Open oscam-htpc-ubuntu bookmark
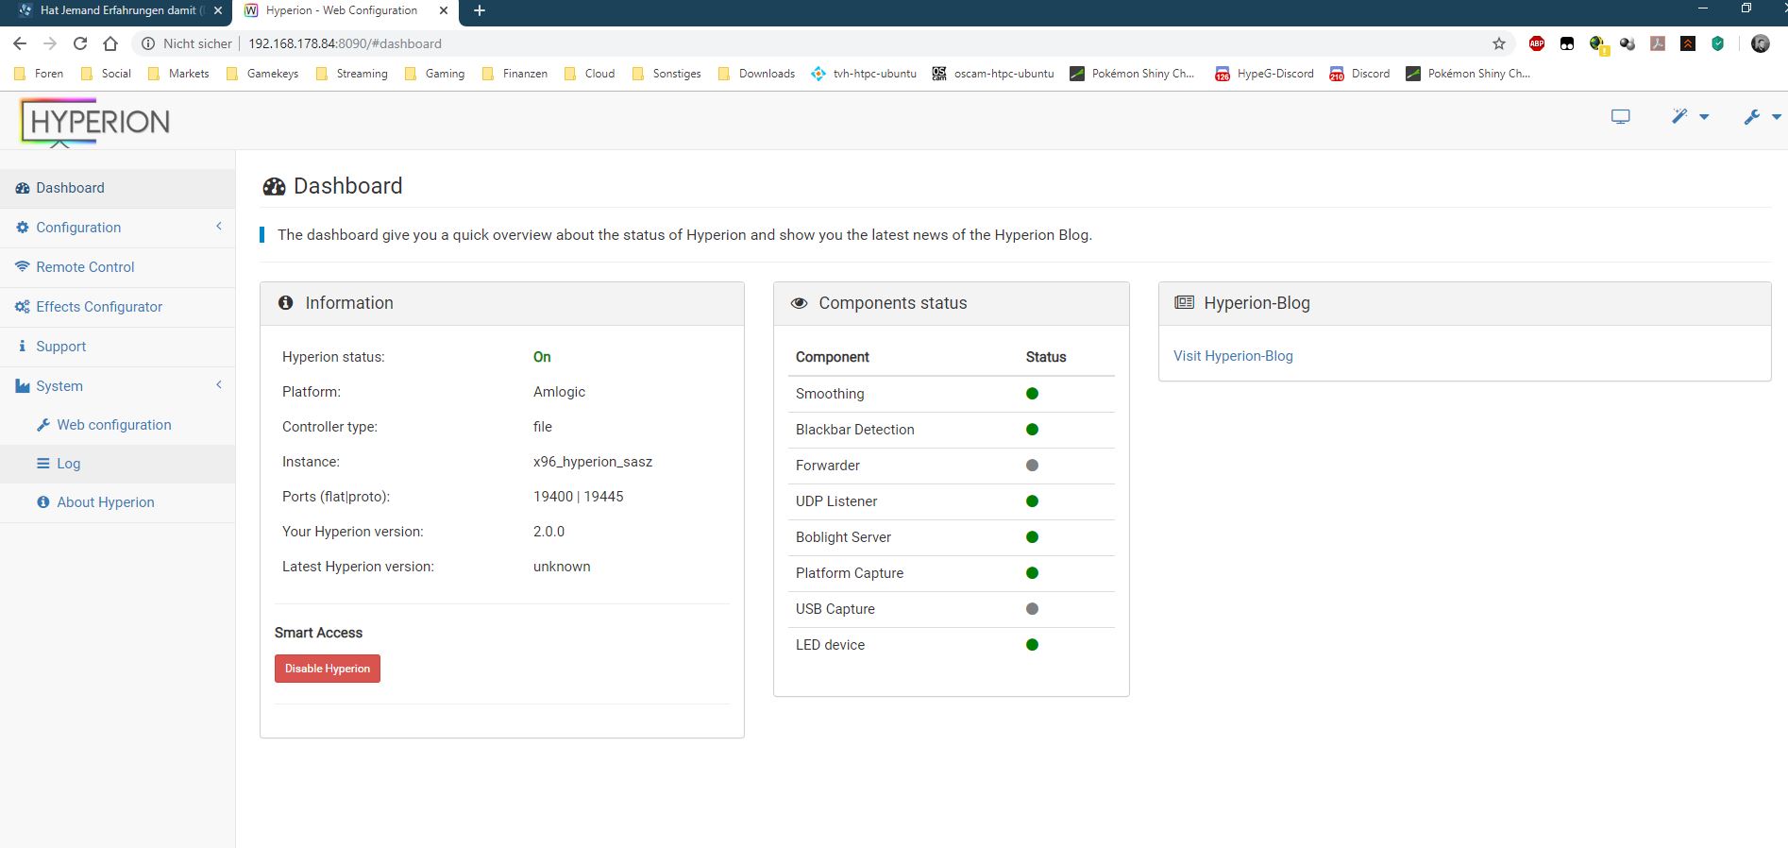Image resolution: width=1788 pixels, height=848 pixels. (x=993, y=74)
